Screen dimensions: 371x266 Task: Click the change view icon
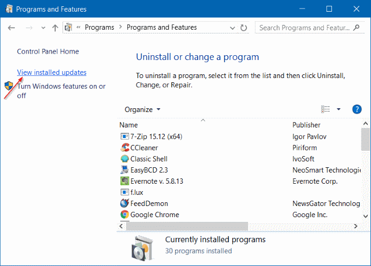(325, 109)
